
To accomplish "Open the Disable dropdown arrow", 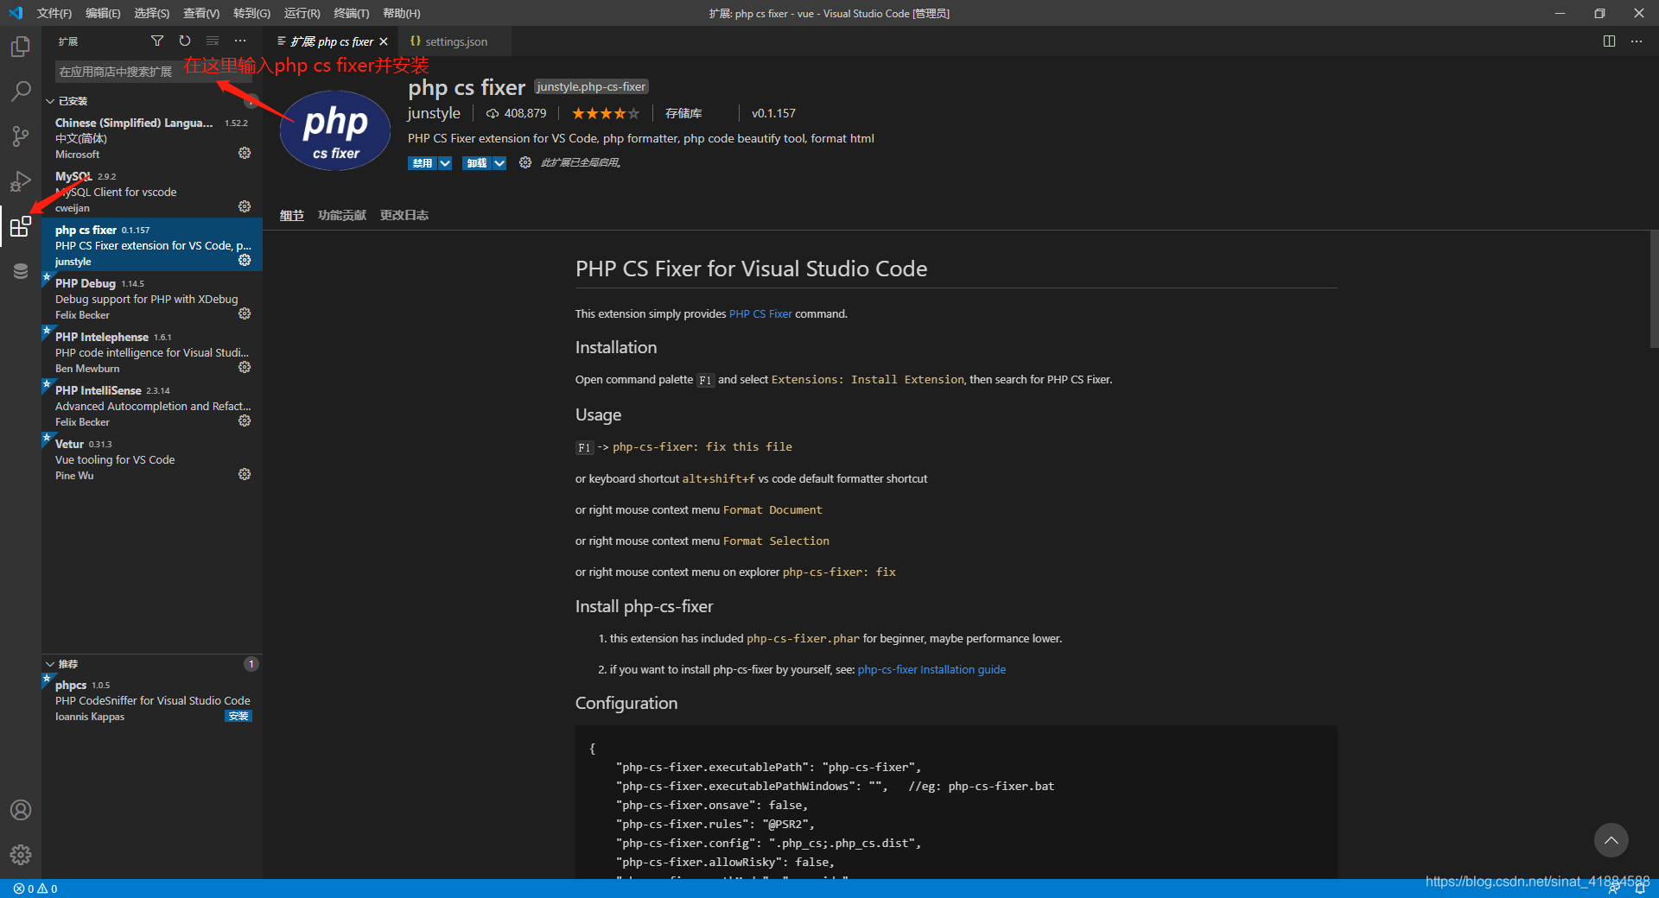I will pyautogui.click(x=445, y=163).
